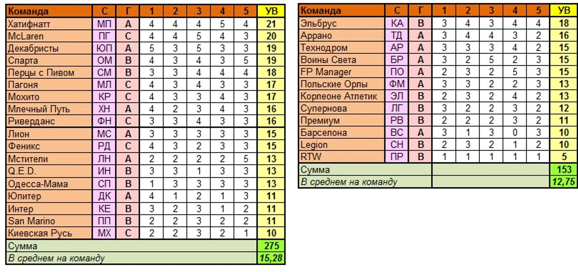Select the Корлеоне Атлетик cell
578x272 pixels.
(341, 96)
